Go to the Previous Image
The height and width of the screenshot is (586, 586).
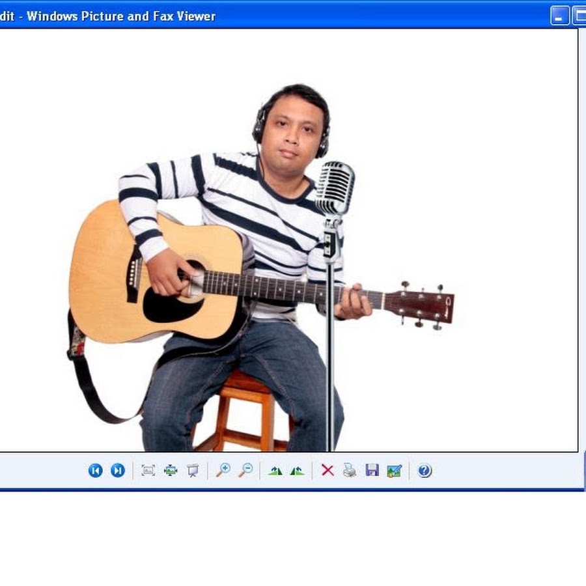pos(96,470)
